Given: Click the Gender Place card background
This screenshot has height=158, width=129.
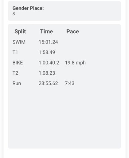Looking at the screenshot, I should [82, 11].
